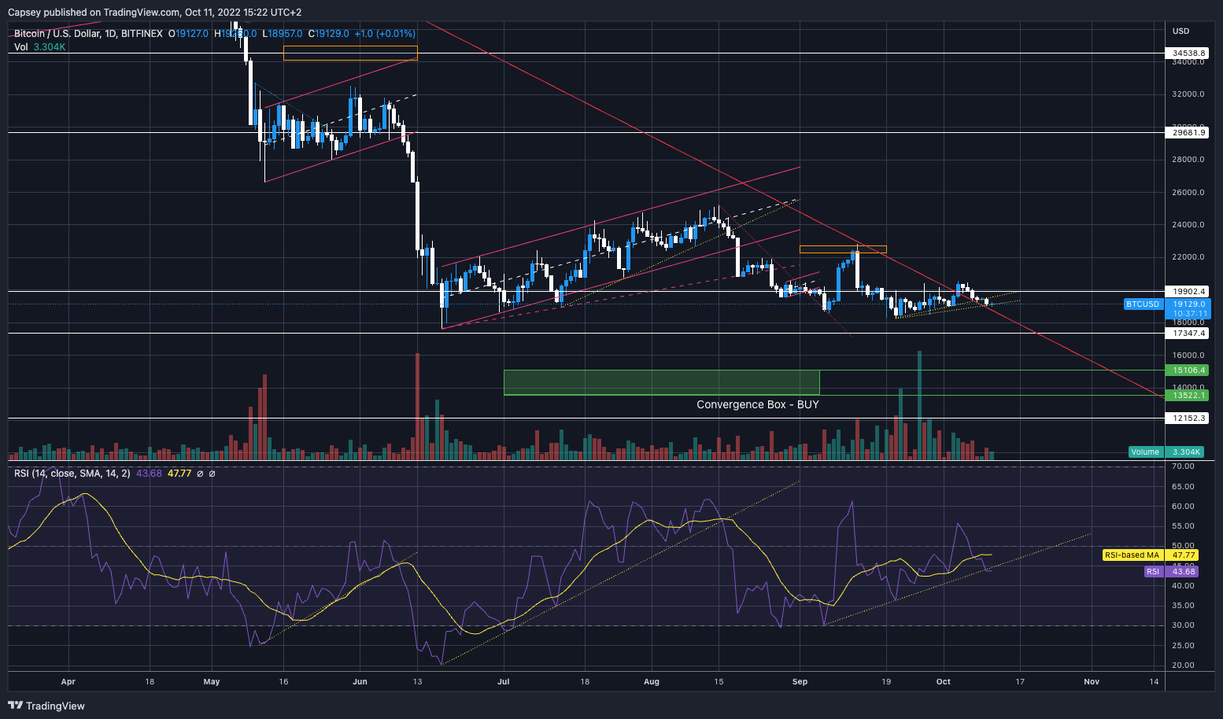The width and height of the screenshot is (1223, 719).
Task: Click the blue BTCUSD last-price flag
Action: [1143, 304]
